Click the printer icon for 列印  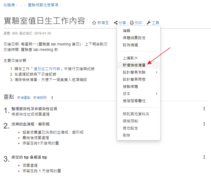click(132, 23)
